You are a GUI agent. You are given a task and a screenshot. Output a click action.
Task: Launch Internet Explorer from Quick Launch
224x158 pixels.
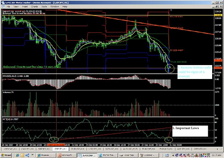pos(17,155)
